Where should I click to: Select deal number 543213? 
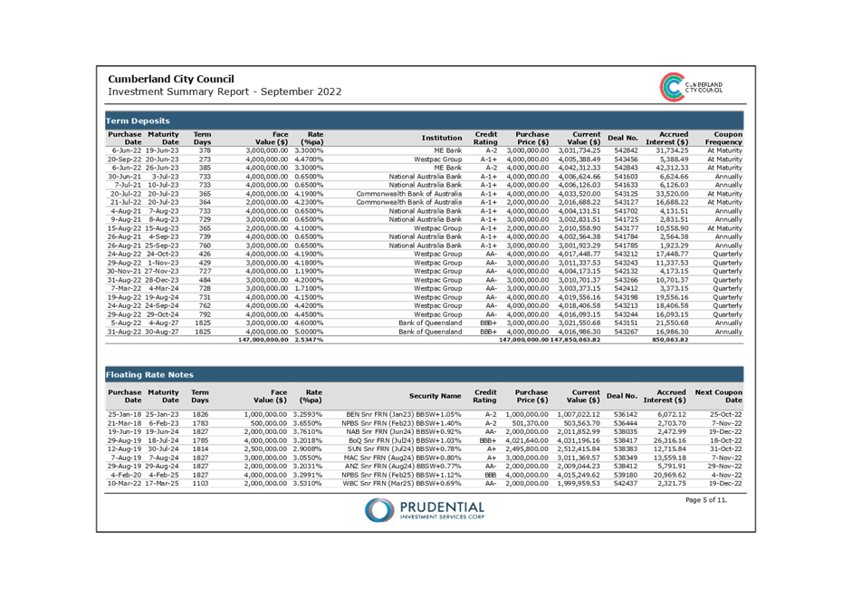[626, 305]
